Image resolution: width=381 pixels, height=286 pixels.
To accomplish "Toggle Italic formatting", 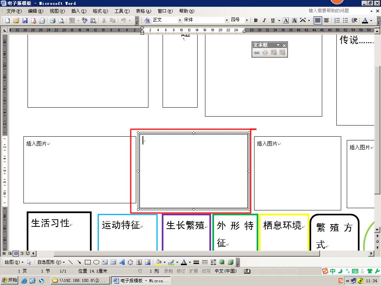I will [x=264, y=20].
